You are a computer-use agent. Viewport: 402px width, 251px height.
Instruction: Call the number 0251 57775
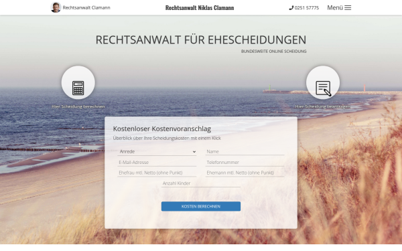[307, 8]
